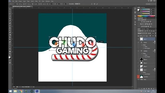Collapse effects of Layer 1
This screenshot has width=165, height=93.
click(155, 69)
